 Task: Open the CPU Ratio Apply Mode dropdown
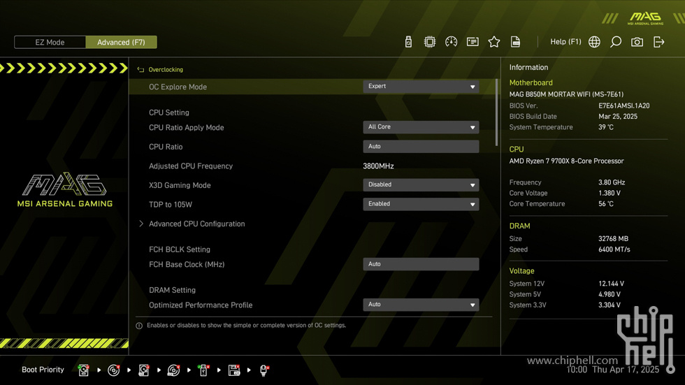[x=421, y=127]
